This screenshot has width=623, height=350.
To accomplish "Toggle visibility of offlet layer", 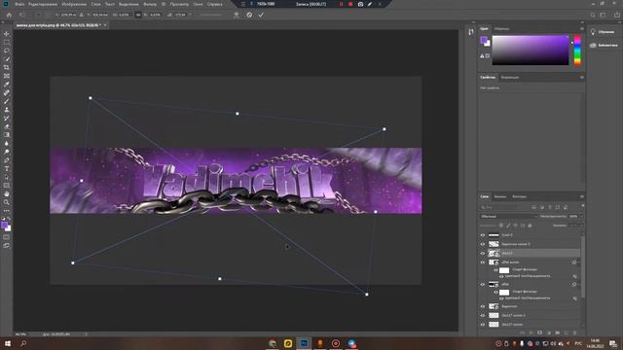I will (483, 285).
